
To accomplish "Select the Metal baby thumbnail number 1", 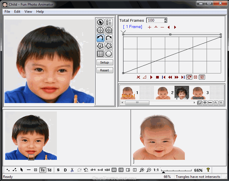I will [x=128, y=93].
